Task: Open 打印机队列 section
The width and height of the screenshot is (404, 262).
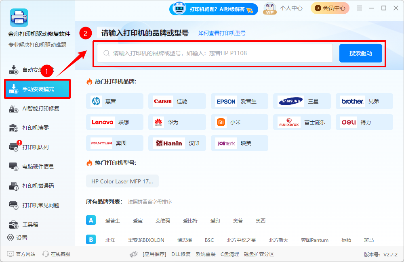Action: tap(37, 147)
